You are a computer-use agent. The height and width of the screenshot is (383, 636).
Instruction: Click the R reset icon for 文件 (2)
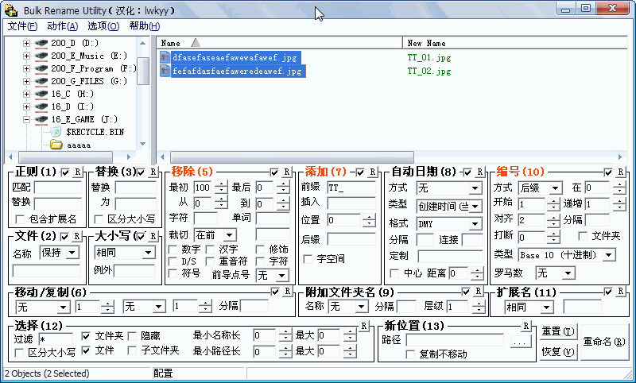pos(76,236)
